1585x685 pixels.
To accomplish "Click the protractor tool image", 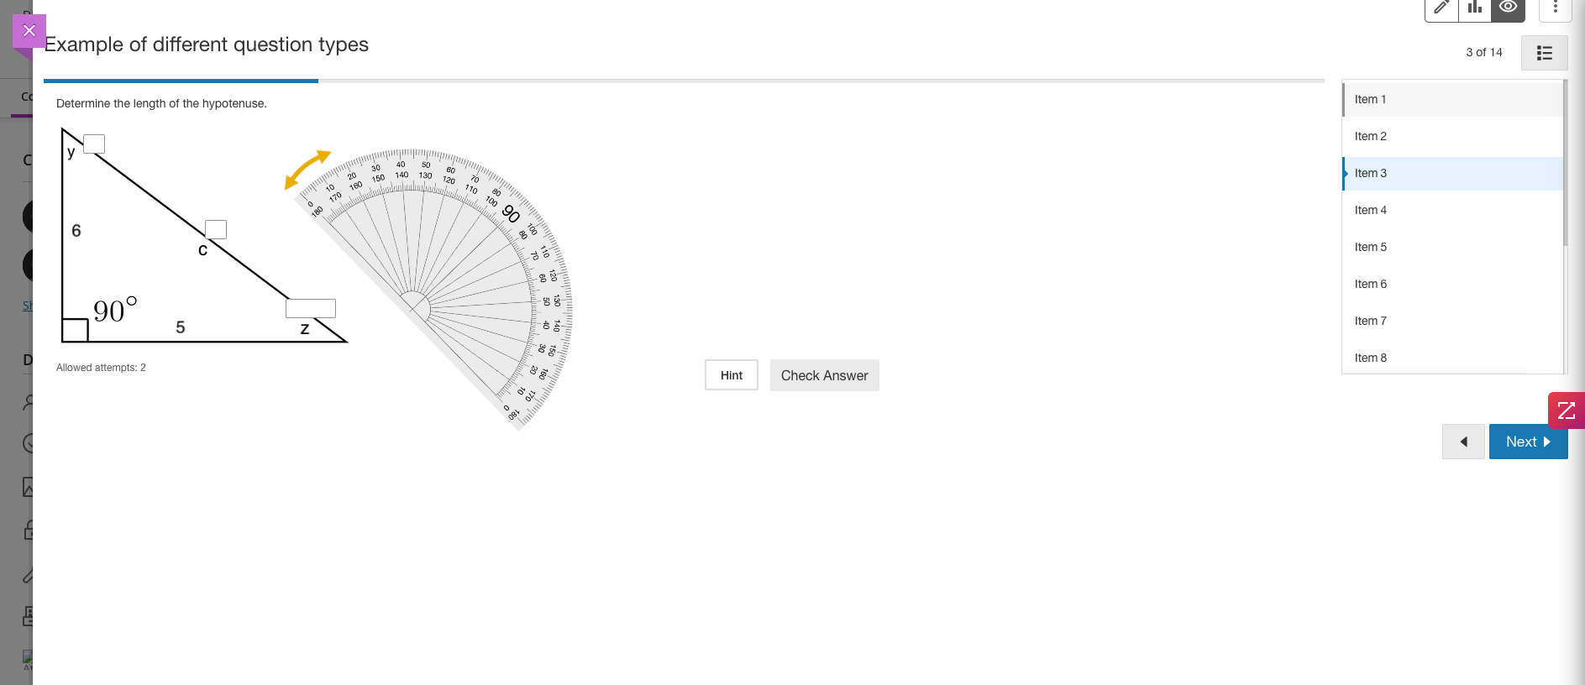I will click(470, 277).
